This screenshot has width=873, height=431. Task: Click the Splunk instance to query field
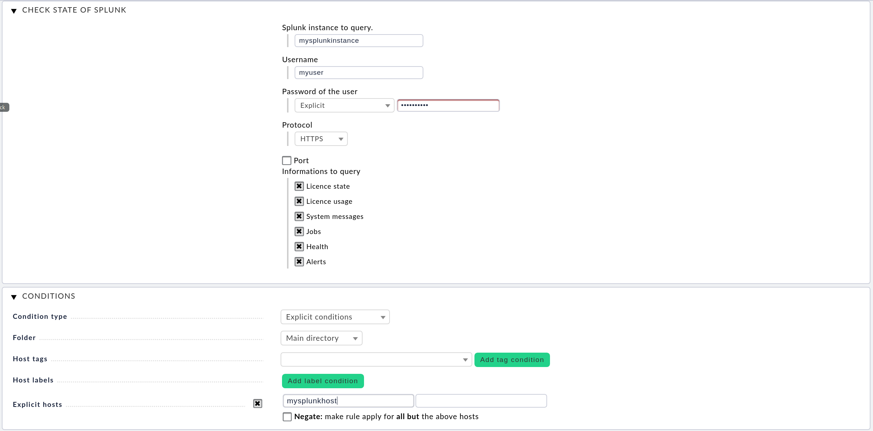coord(359,41)
